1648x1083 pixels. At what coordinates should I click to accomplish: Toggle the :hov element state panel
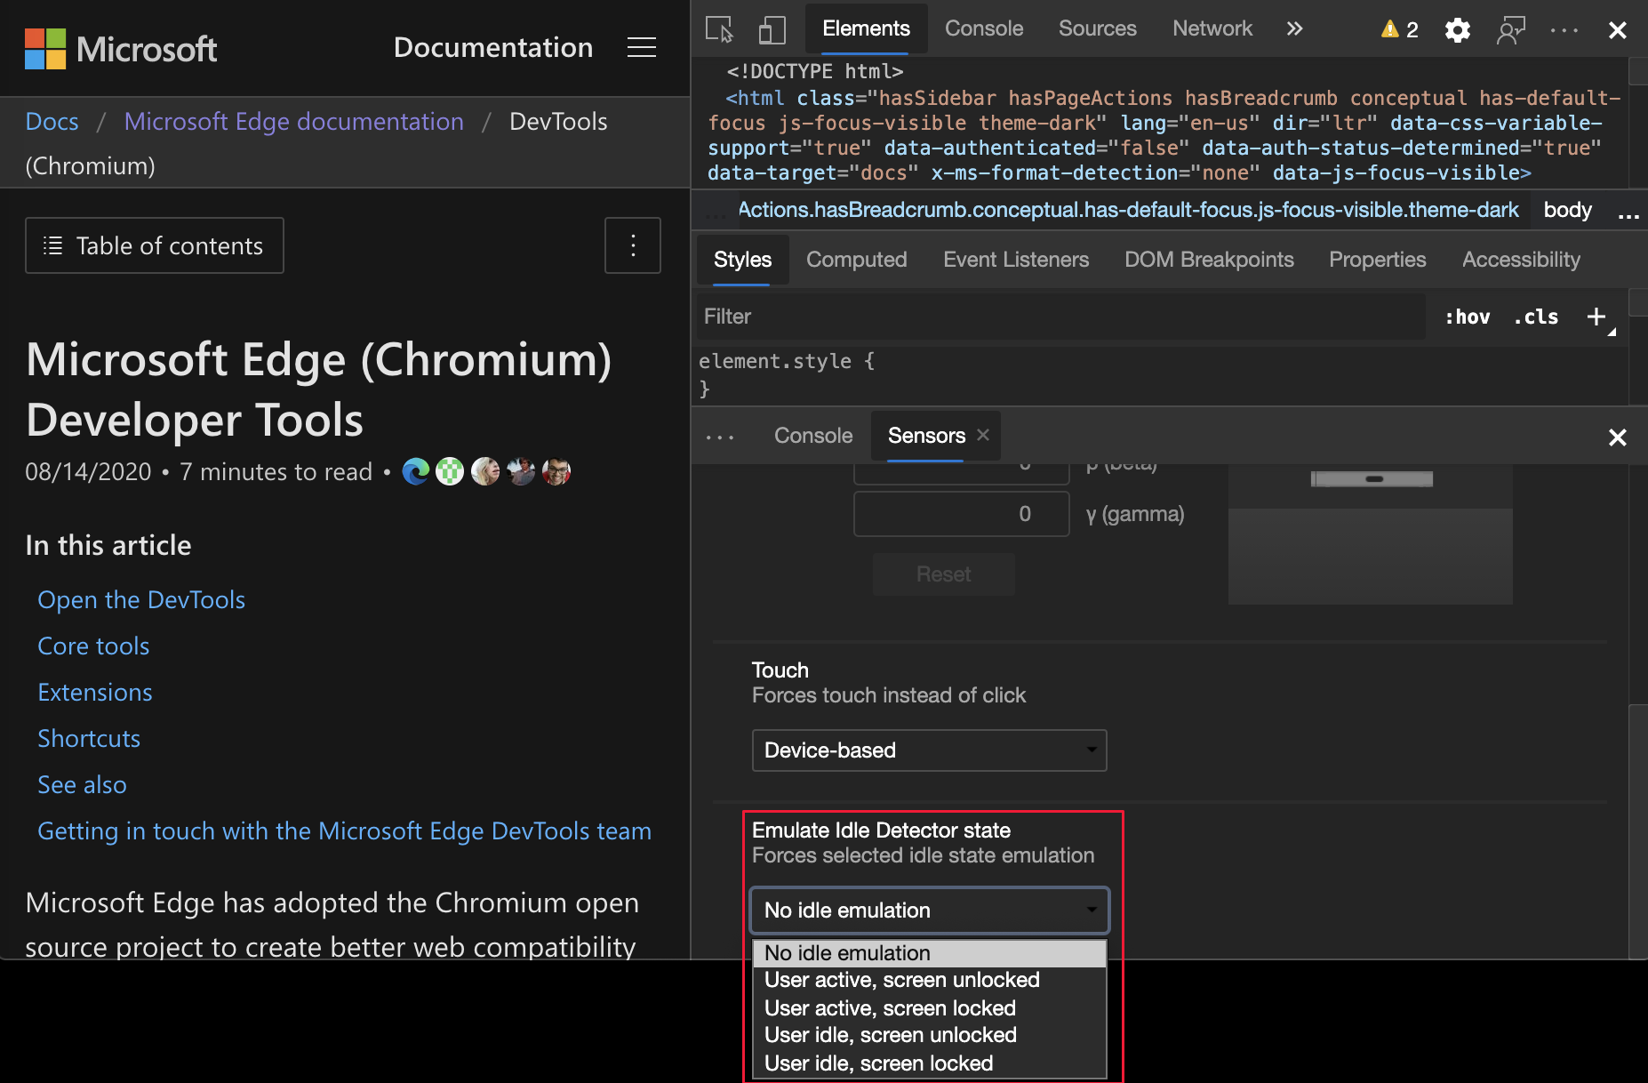tap(1468, 317)
